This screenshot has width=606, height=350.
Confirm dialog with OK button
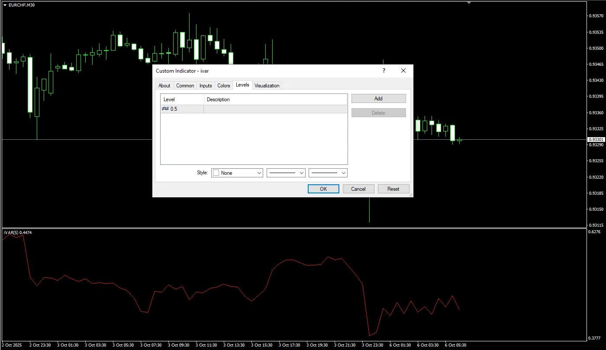point(323,189)
